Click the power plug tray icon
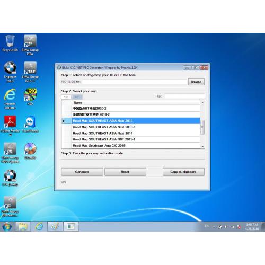 [x=220, y=227]
